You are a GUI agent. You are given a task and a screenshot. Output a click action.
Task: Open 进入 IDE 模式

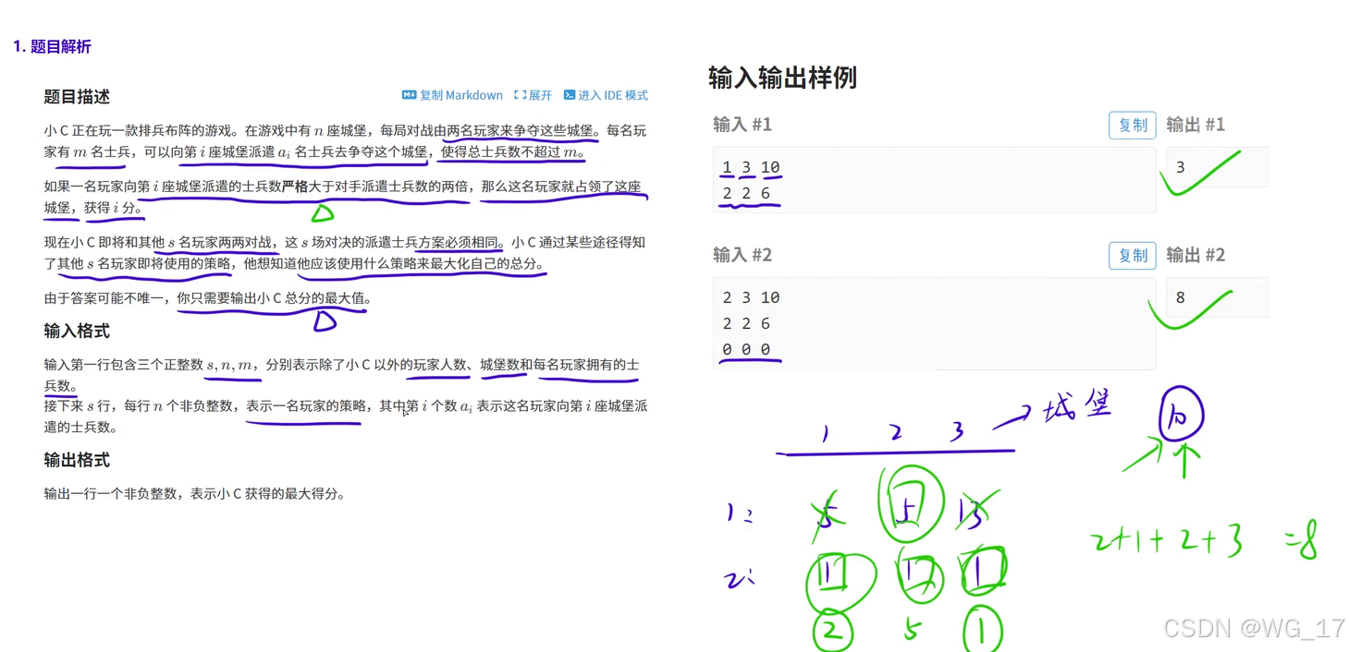pyautogui.click(x=606, y=95)
